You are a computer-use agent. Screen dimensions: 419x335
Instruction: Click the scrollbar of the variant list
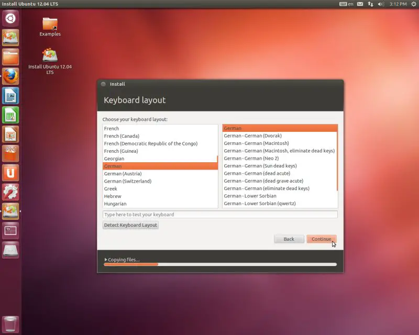pos(337,158)
